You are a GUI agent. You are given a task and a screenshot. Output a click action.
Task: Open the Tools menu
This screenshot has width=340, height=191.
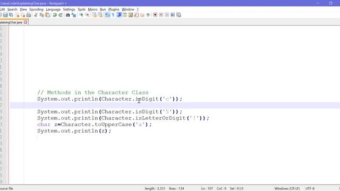[x=81, y=10]
